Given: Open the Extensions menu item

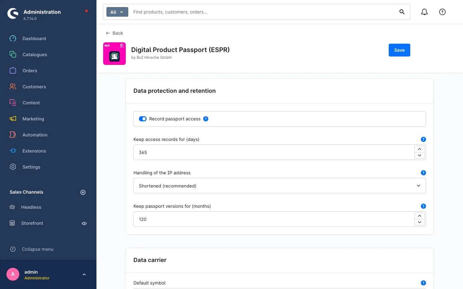Looking at the screenshot, I should [x=34, y=151].
